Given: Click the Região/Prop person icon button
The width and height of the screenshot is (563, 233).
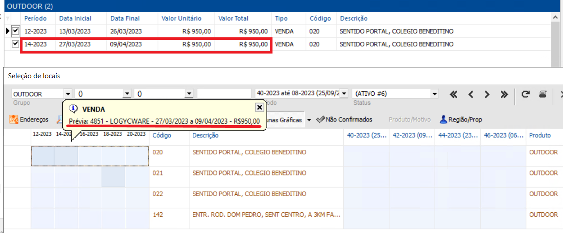Looking at the screenshot, I should click(x=461, y=120).
